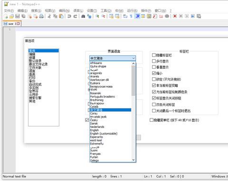Show all characters with the pilcrow icon
This screenshot has width=228, height=181.
pyautogui.click(x=131, y=16)
